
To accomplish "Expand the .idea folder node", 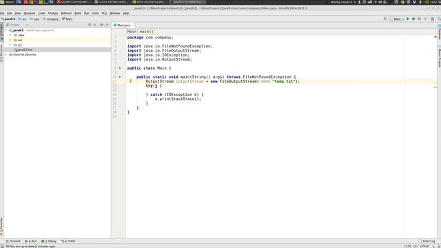I will coord(10,35).
